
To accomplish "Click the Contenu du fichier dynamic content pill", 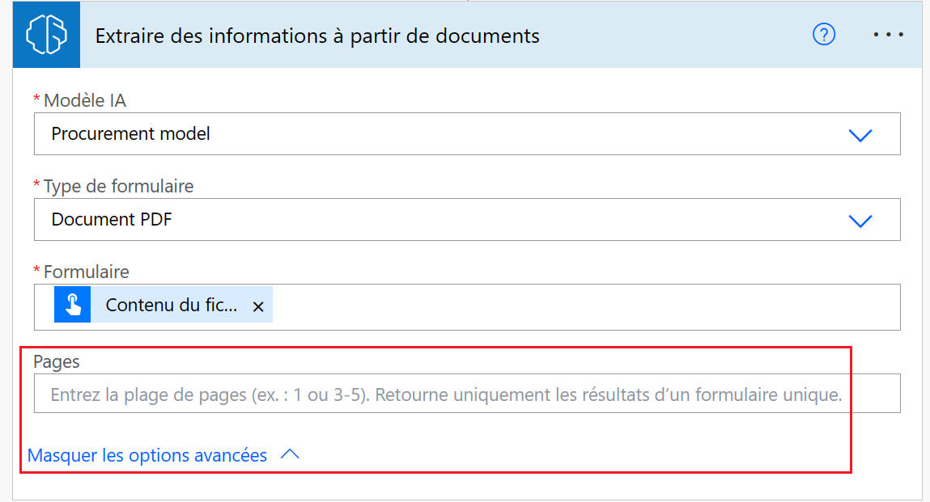I will (162, 305).
